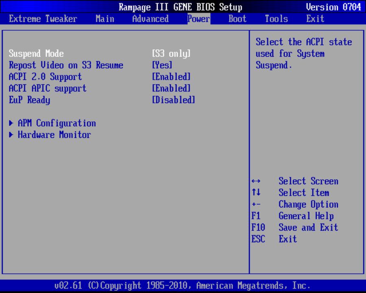366x293 pixels.
Task: Go to the Boot tab
Action: (x=237, y=19)
